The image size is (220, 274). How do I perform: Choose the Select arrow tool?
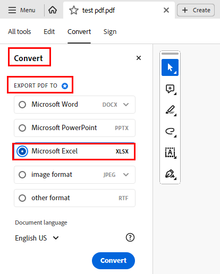170,67
